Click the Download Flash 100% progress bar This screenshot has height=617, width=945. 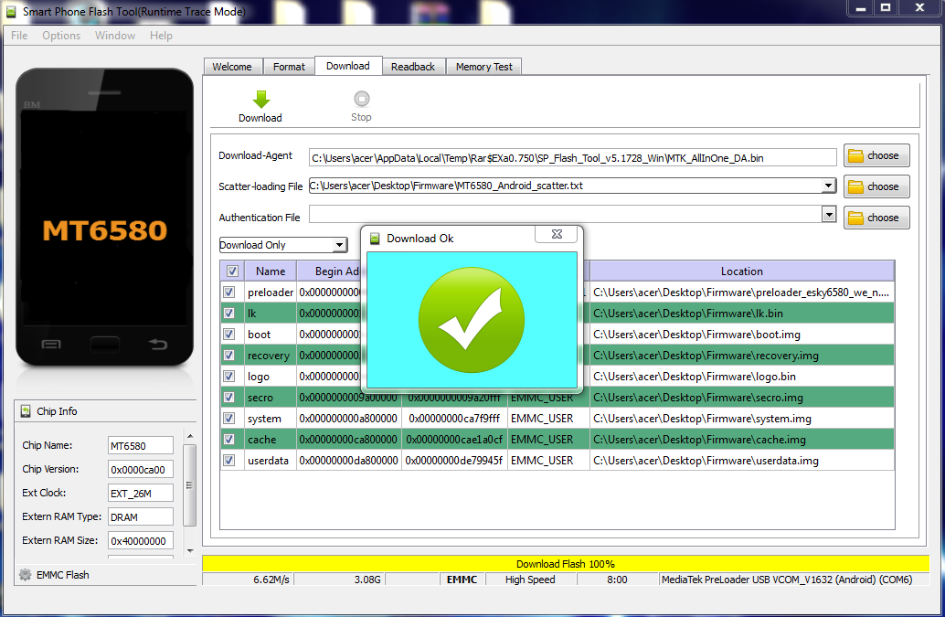coord(566,564)
